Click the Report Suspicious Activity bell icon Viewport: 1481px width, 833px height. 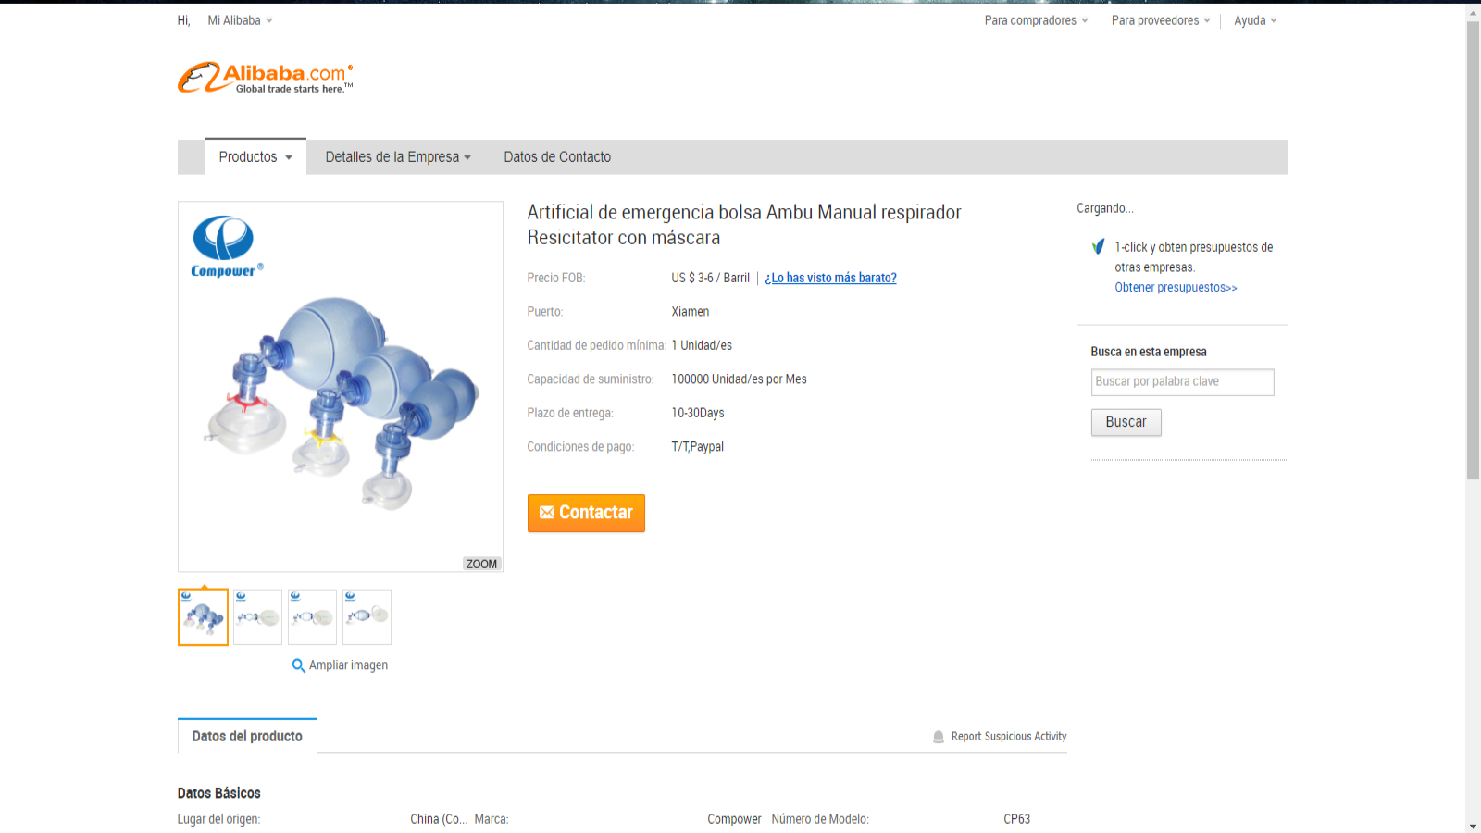coord(939,737)
